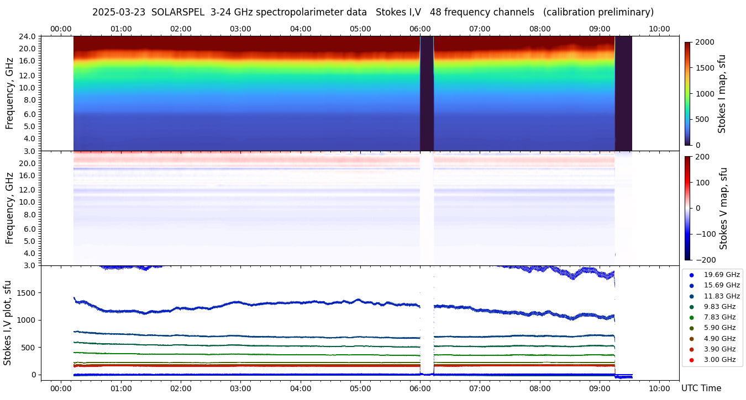Image resolution: width=746 pixels, height=400 pixels.
Task: Click the dark data gap near 06:00 in Stokes I map
Action: click(427, 93)
